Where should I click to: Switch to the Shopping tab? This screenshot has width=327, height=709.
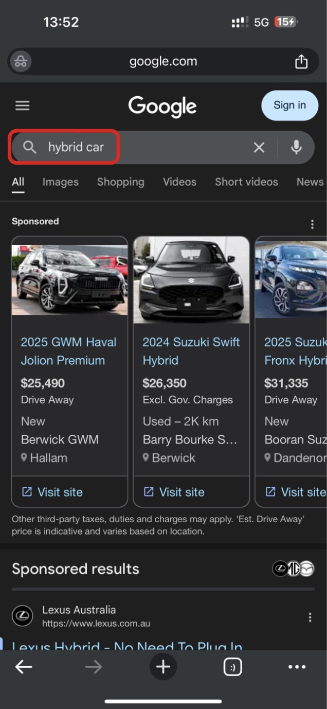(121, 182)
